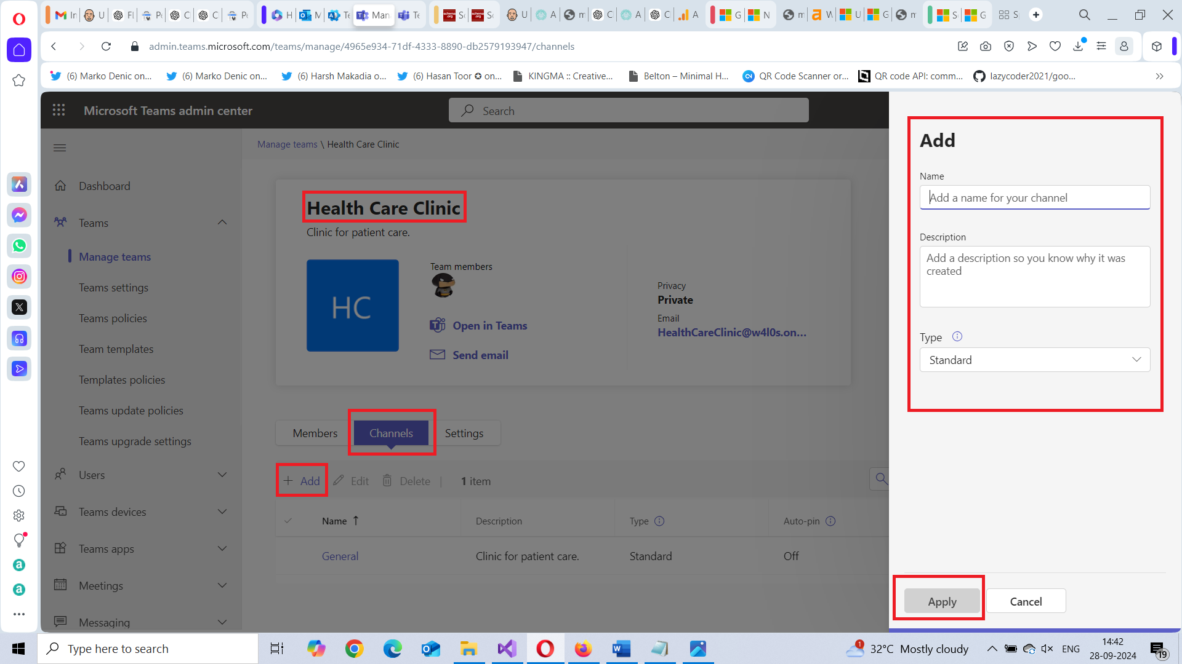This screenshot has height=664, width=1182.
Task: Expand the Meetings section
Action: tap(222, 585)
